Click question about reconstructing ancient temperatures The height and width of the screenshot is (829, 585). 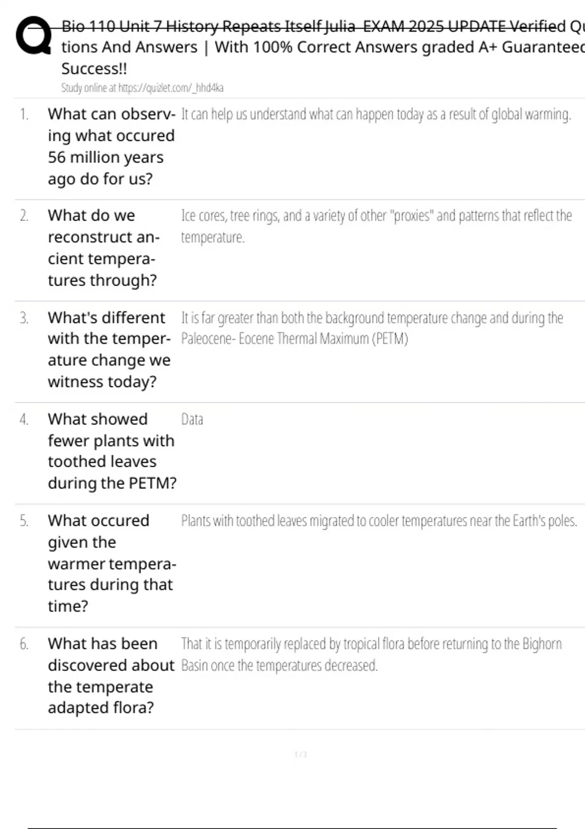[103, 248]
